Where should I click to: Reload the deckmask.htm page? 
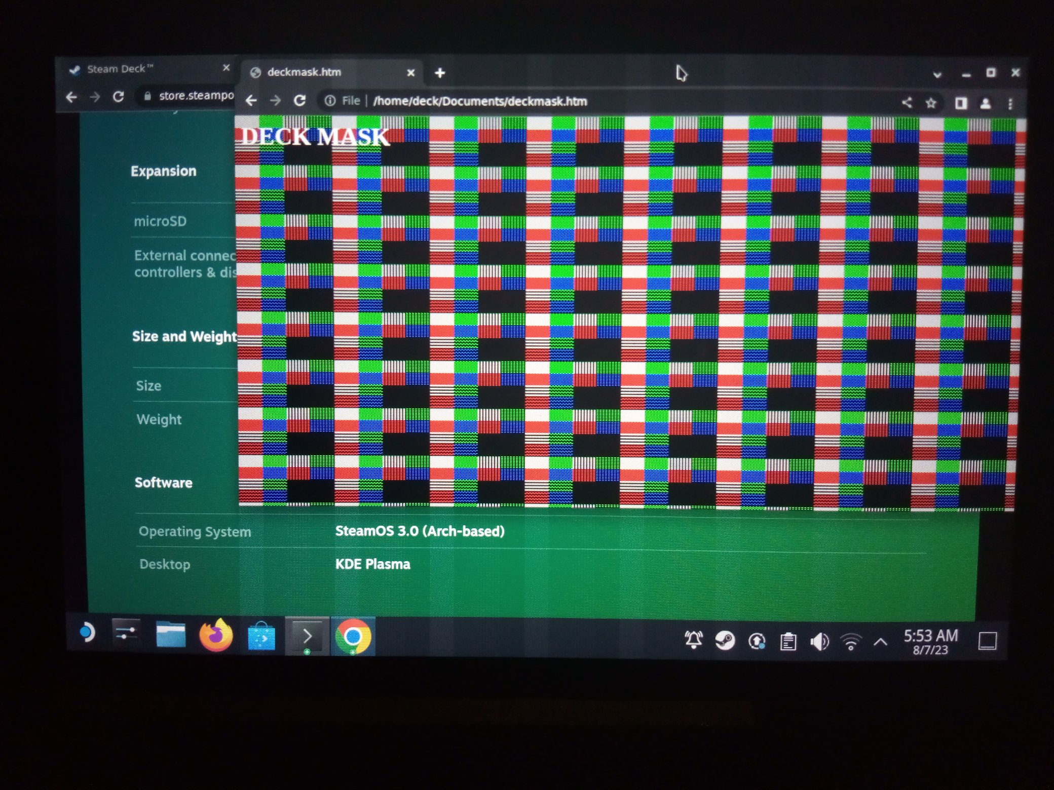click(300, 100)
